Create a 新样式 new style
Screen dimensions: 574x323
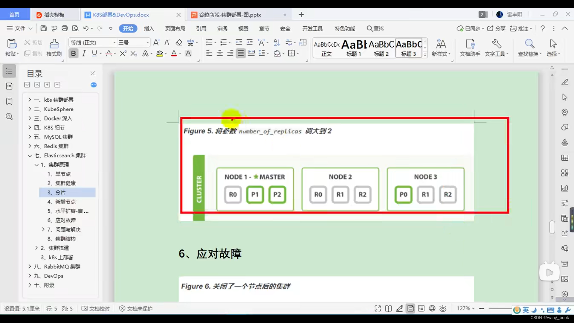441,47
